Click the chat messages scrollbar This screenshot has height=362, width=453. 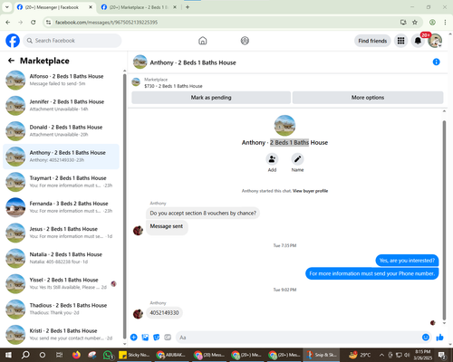pyautogui.click(x=444, y=220)
